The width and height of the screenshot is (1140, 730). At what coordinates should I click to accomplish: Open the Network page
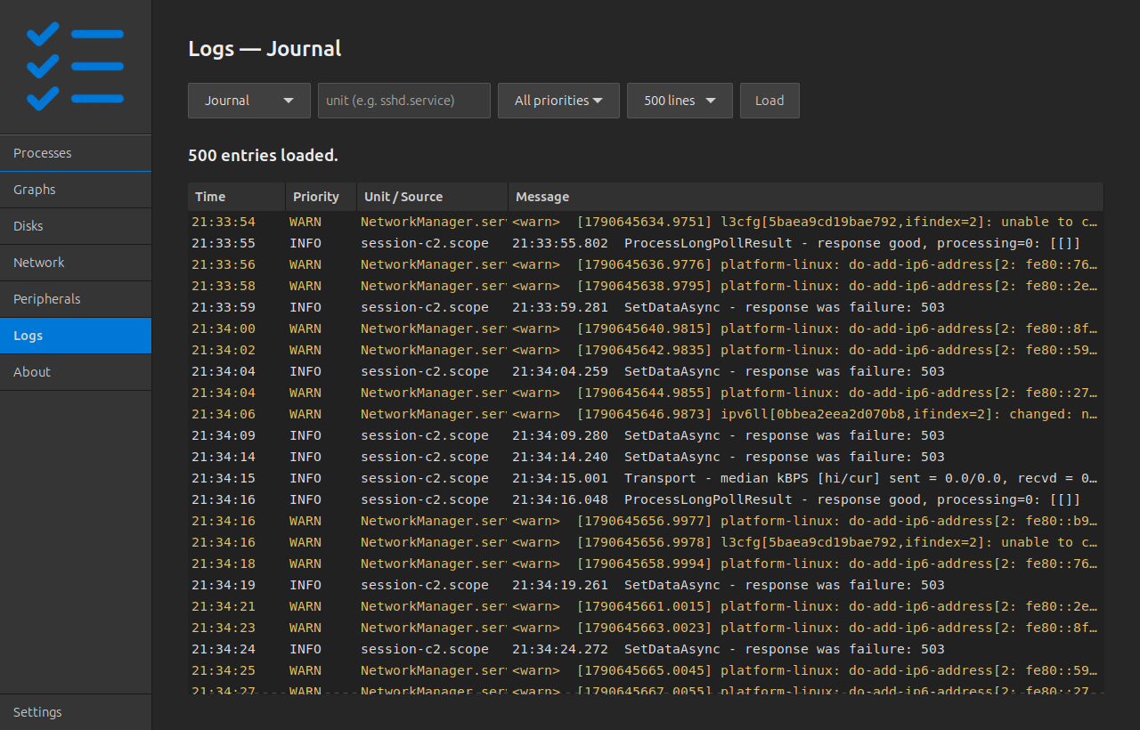(76, 263)
